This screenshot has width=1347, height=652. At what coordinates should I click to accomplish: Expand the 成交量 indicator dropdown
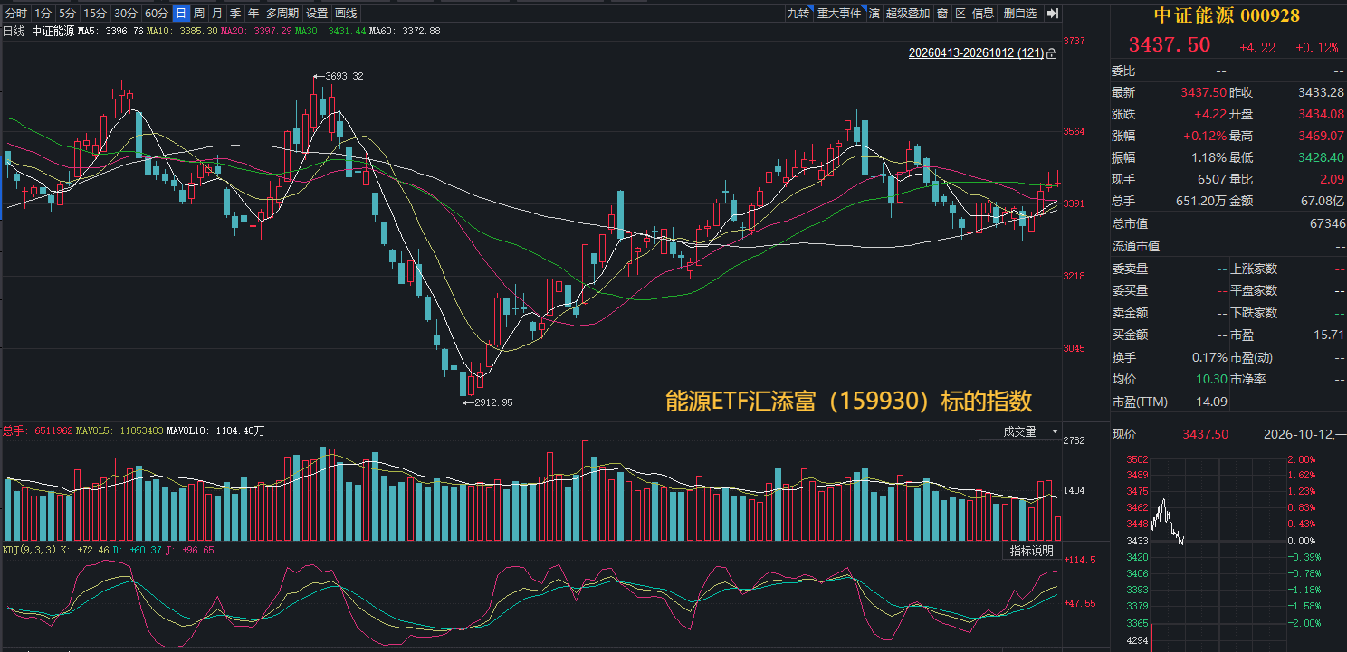coord(1021,432)
